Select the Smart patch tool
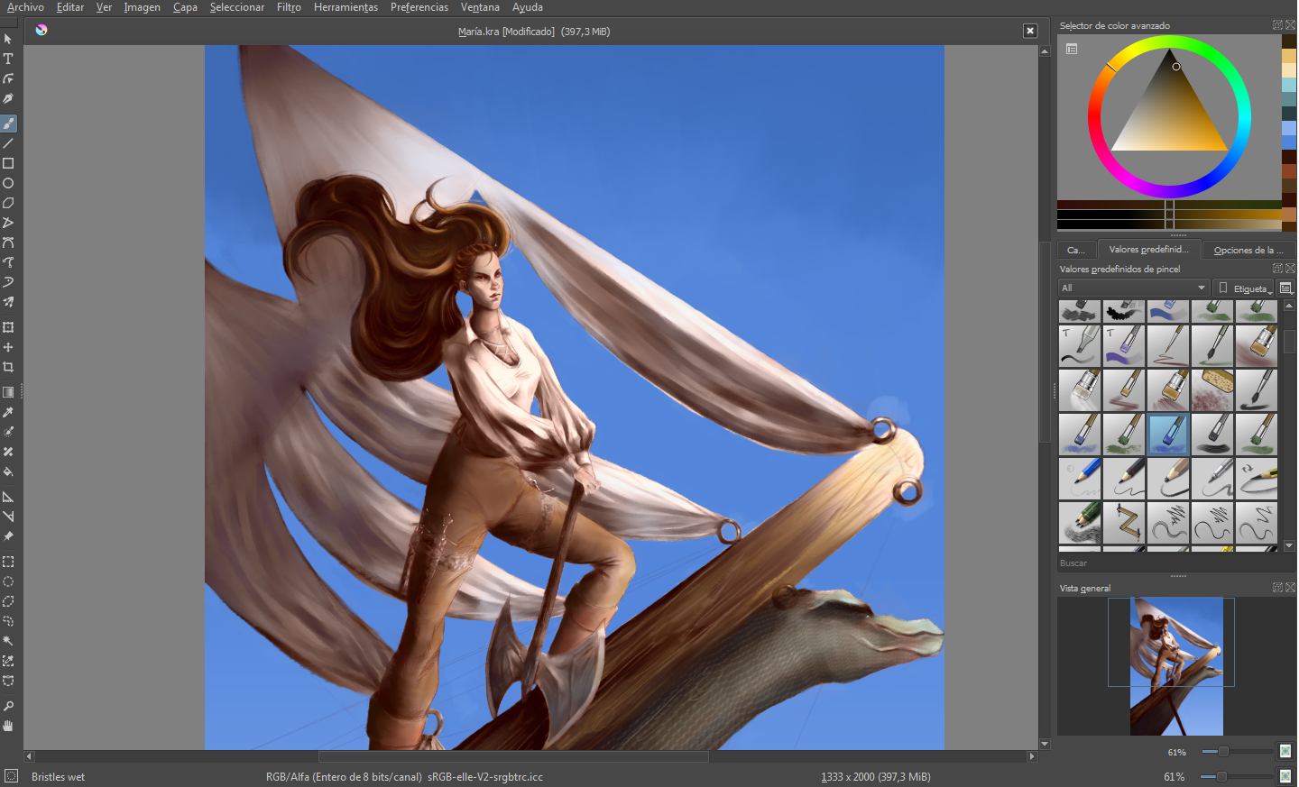Image resolution: width=1299 pixels, height=787 pixels. (x=8, y=452)
